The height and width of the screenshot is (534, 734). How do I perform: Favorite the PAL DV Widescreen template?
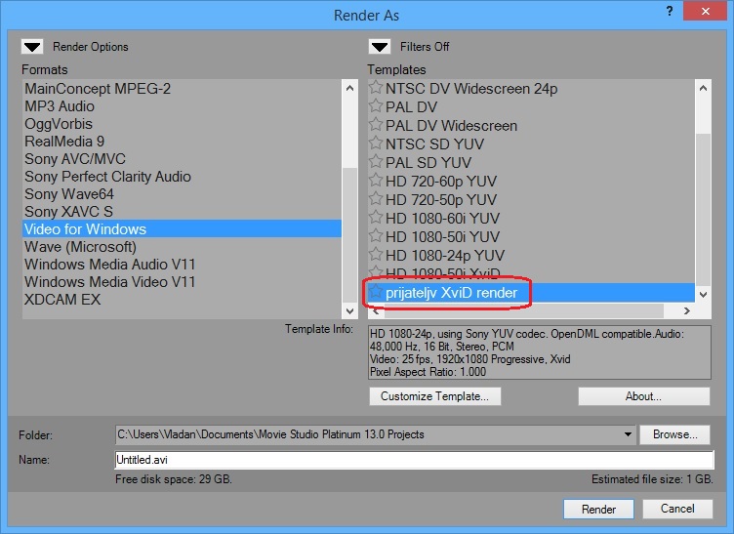pos(376,126)
